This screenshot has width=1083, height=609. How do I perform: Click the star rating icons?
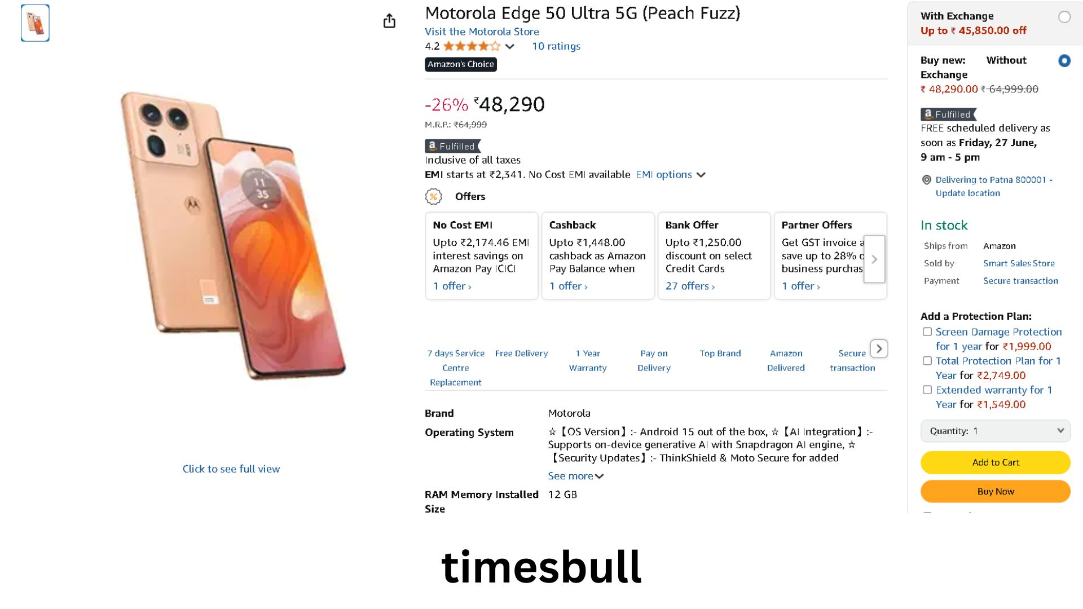pos(472,46)
